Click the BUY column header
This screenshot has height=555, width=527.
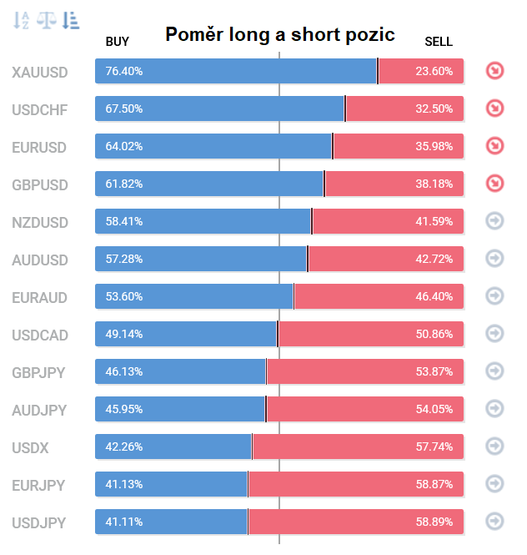click(117, 42)
